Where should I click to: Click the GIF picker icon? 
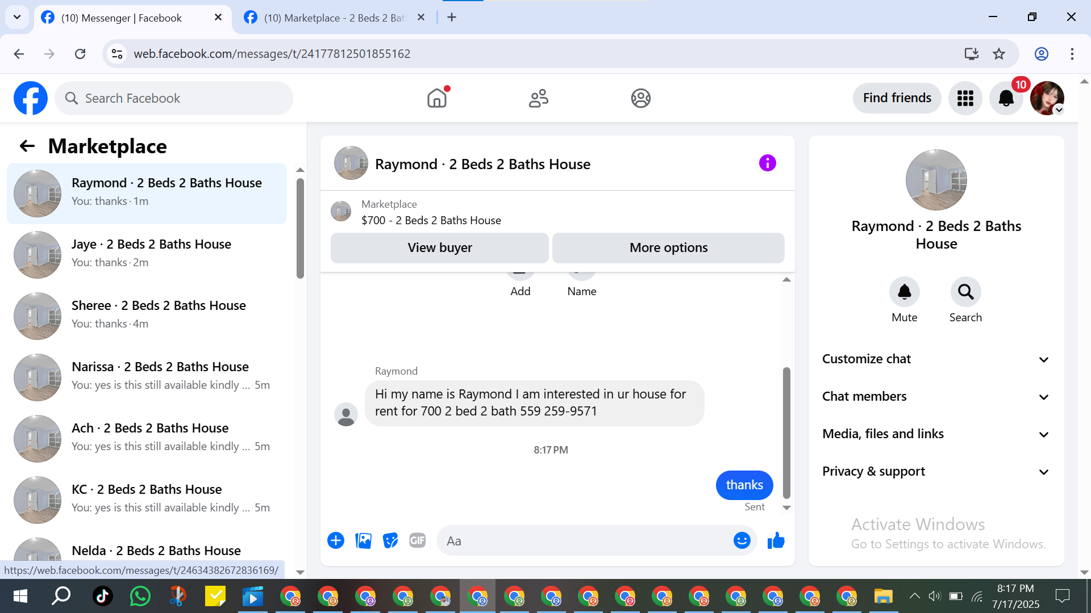(418, 541)
